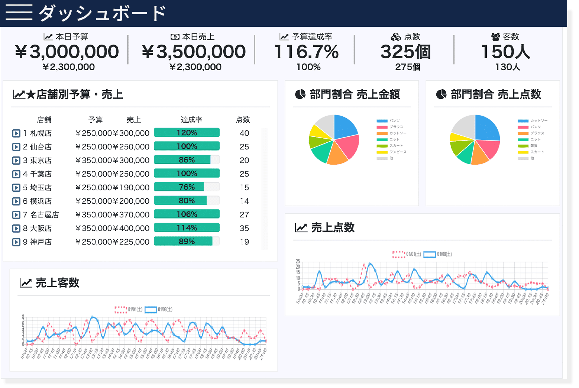Toggle 01/08(土) series in 売上客数 chart legend
This screenshot has width=579, height=388.
pos(159,310)
